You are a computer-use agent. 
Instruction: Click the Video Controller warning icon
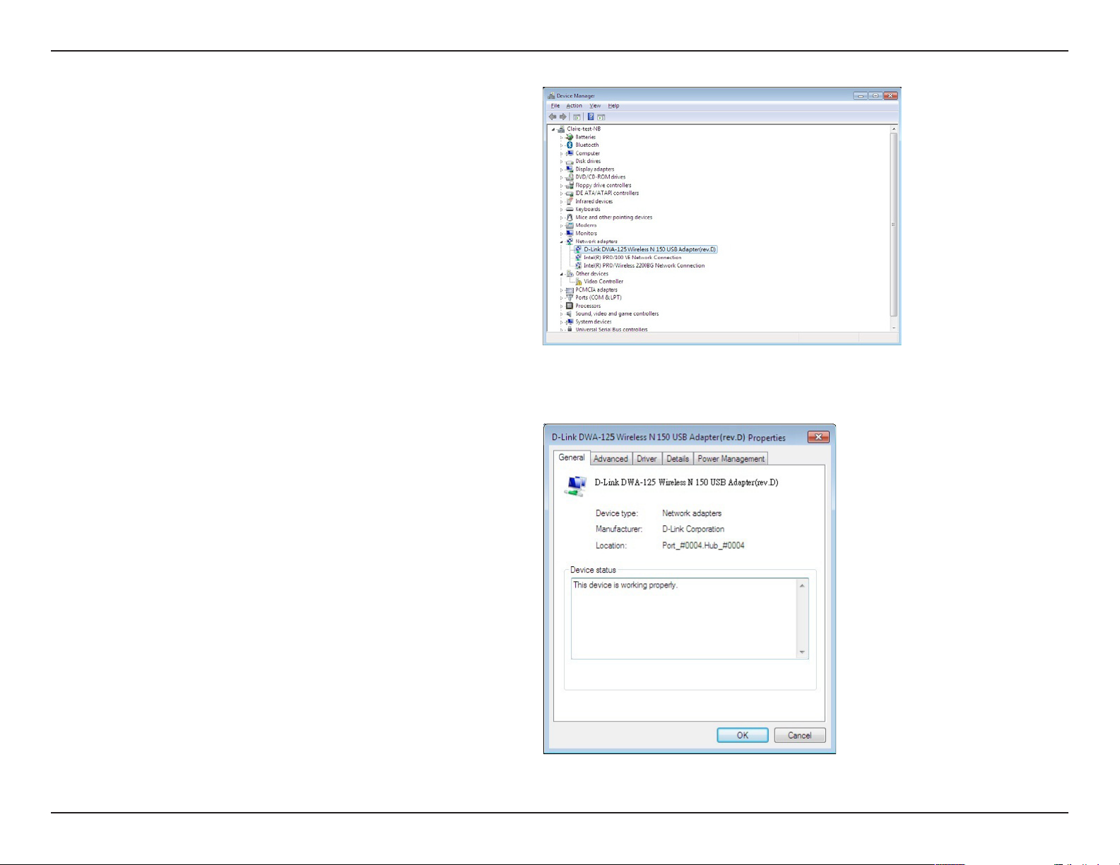(x=579, y=281)
